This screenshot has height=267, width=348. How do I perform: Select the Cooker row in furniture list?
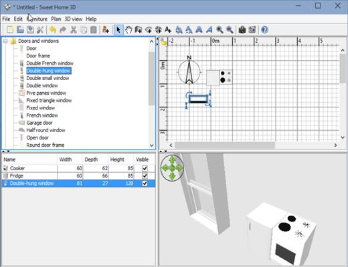tap(78, 168)
